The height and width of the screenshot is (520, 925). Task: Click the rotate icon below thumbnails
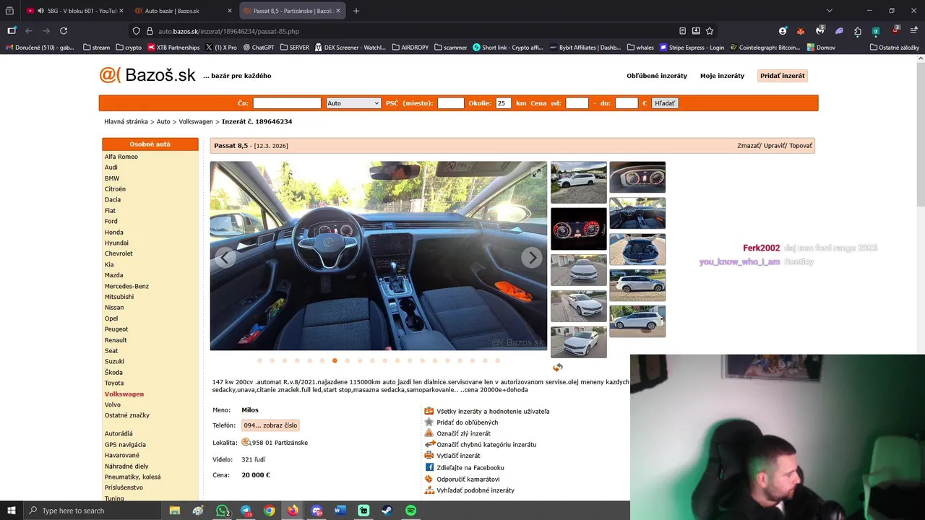click(558, 368)
